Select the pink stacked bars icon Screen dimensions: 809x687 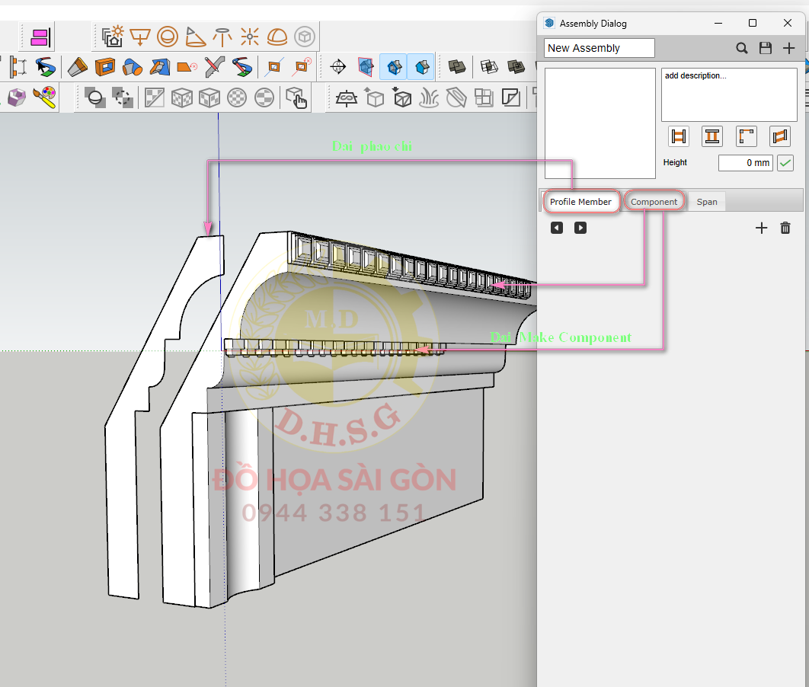point(40,36)
